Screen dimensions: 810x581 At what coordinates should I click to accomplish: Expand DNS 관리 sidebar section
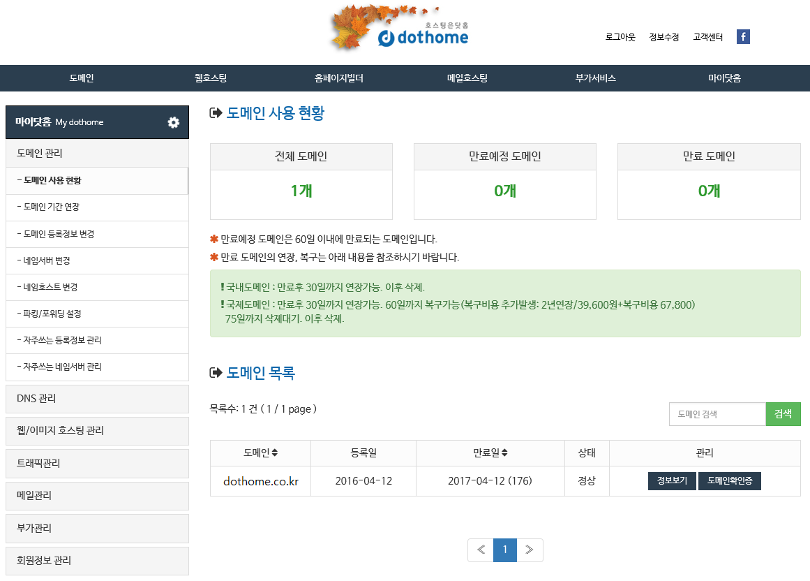[x=97, y=399]
